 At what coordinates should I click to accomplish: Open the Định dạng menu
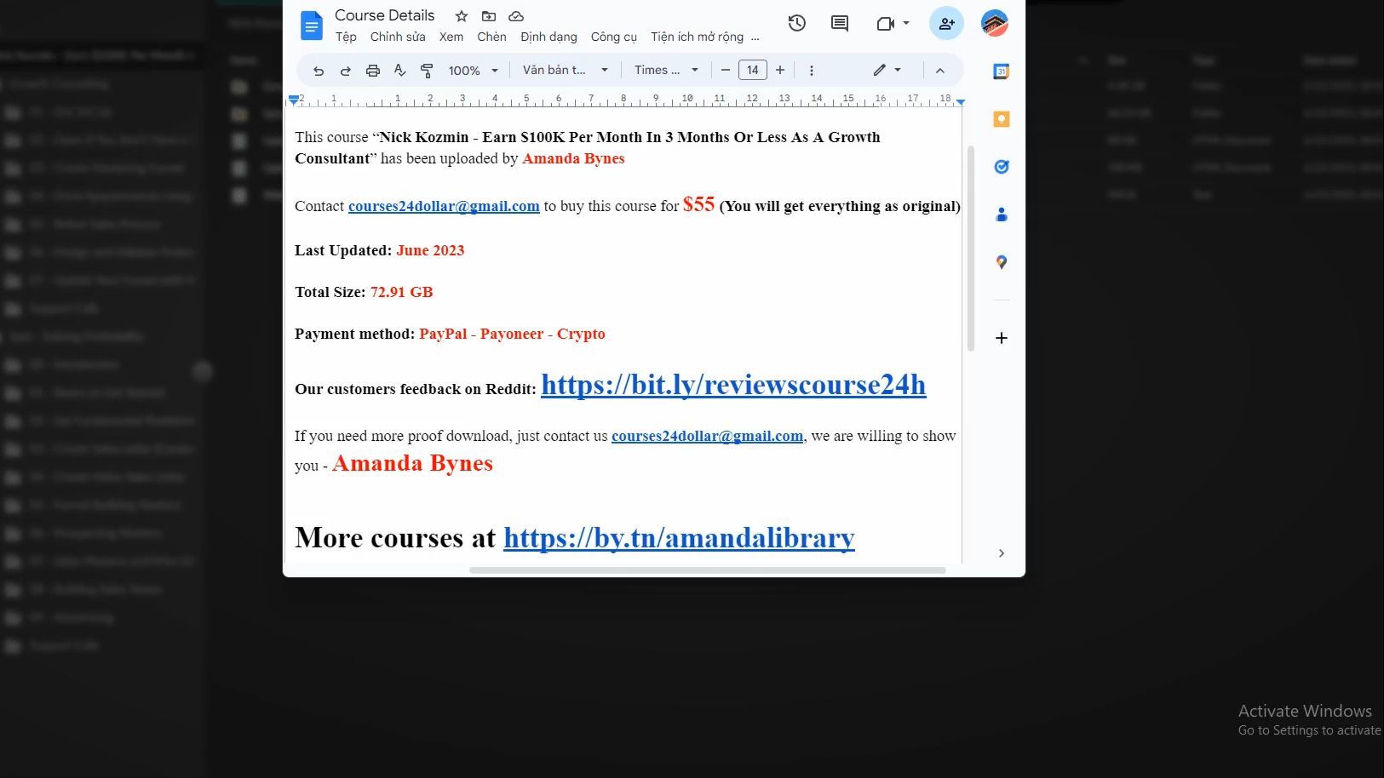(x=548, y=37)
